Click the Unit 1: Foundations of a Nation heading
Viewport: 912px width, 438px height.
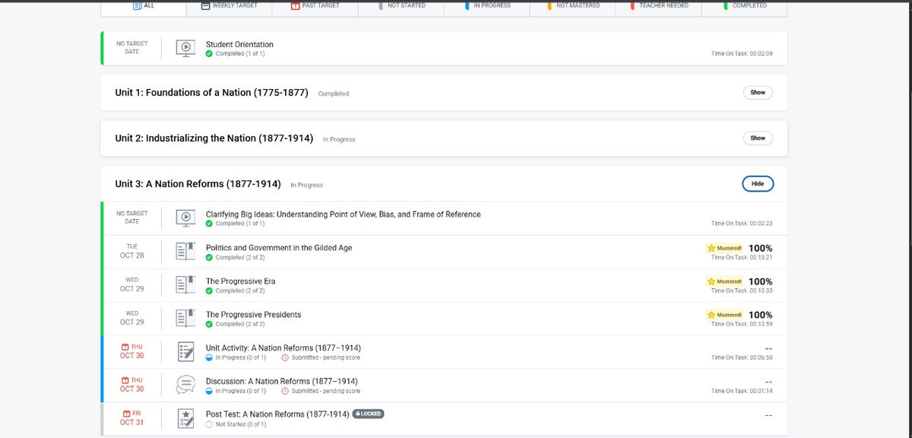[211, 93]
